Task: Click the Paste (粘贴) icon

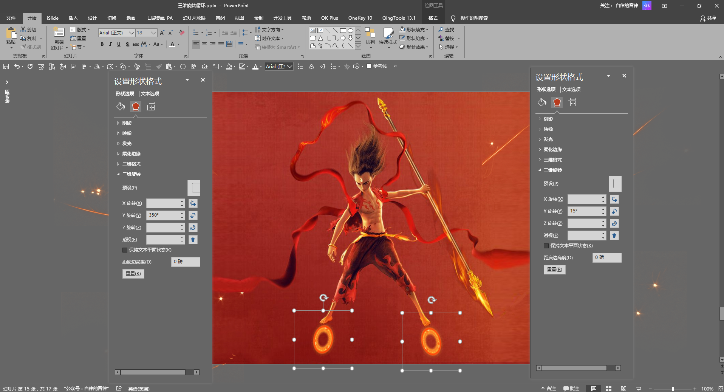Action: pos(11,34)
